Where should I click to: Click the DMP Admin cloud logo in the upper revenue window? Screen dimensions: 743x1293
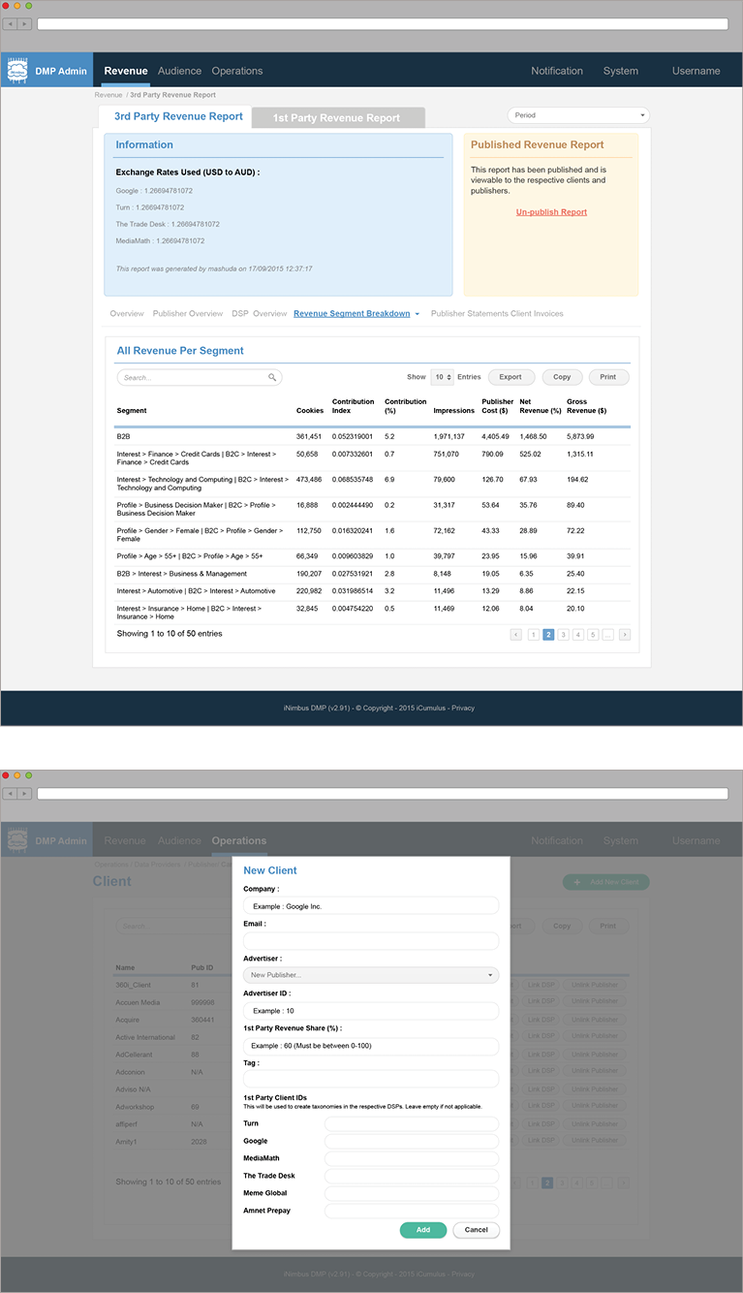pyautogui.click(x=17, y=71)
